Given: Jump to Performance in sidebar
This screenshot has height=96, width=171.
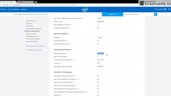Looking at the screenshot, I should [30, 26].
